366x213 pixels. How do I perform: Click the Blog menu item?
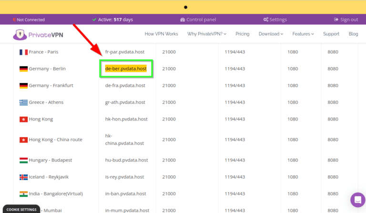pyautogui.click(x=353, y=34)
